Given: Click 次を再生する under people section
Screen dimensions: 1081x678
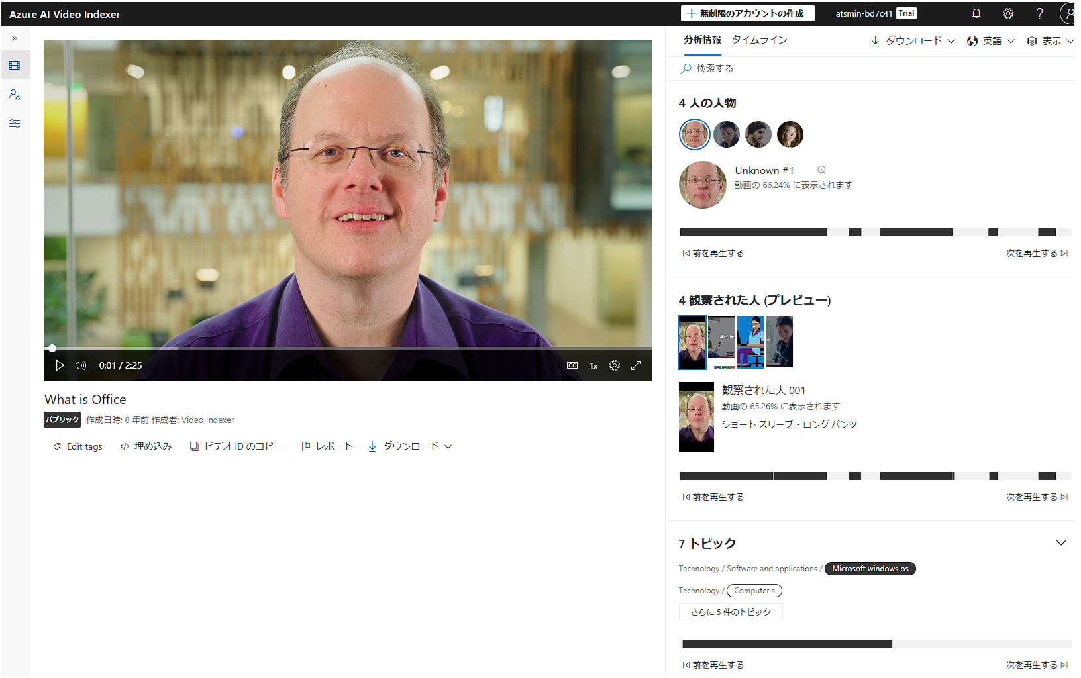Looking at the screenshot, I should point(1037,253).
